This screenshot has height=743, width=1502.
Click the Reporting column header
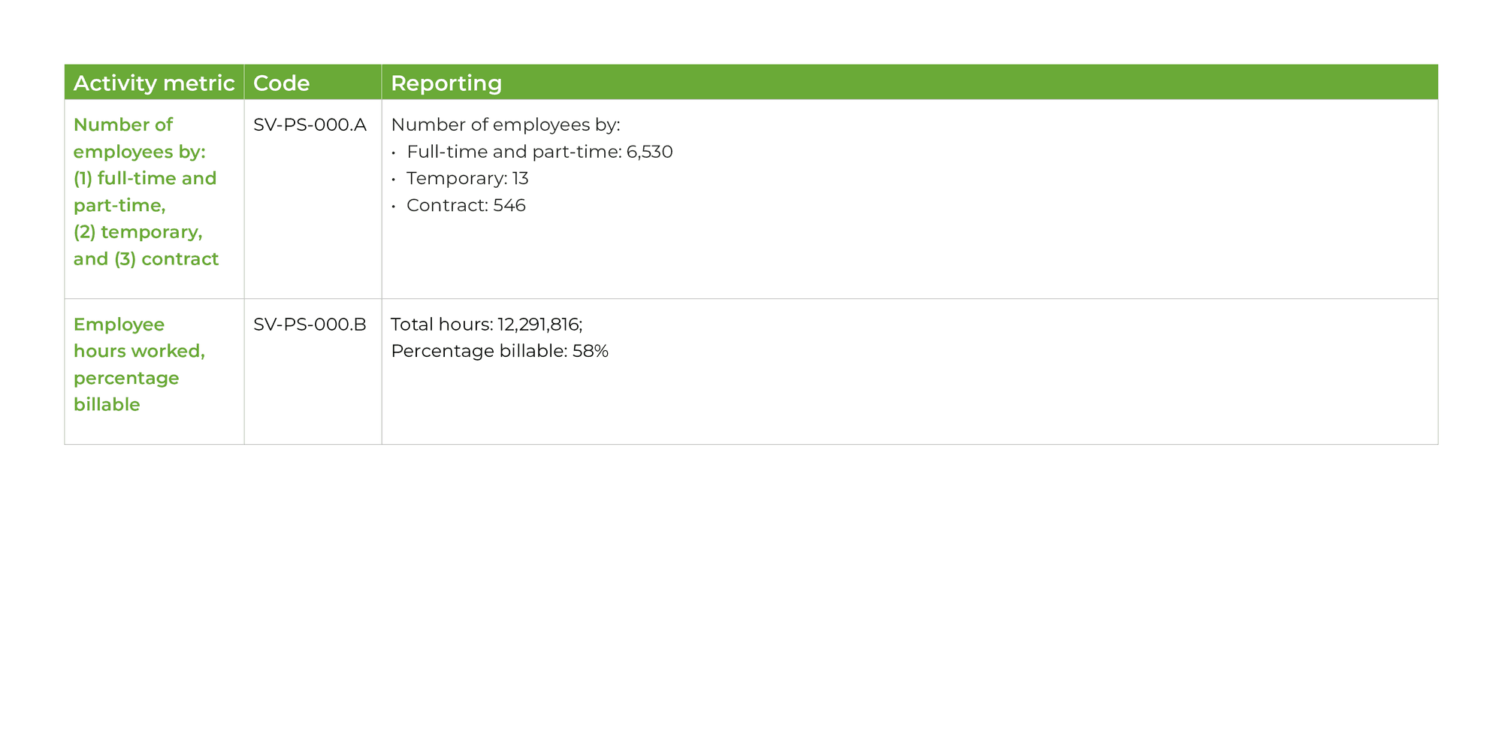coord(910,83)
